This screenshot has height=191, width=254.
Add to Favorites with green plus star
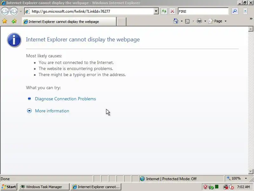[14, 21]
